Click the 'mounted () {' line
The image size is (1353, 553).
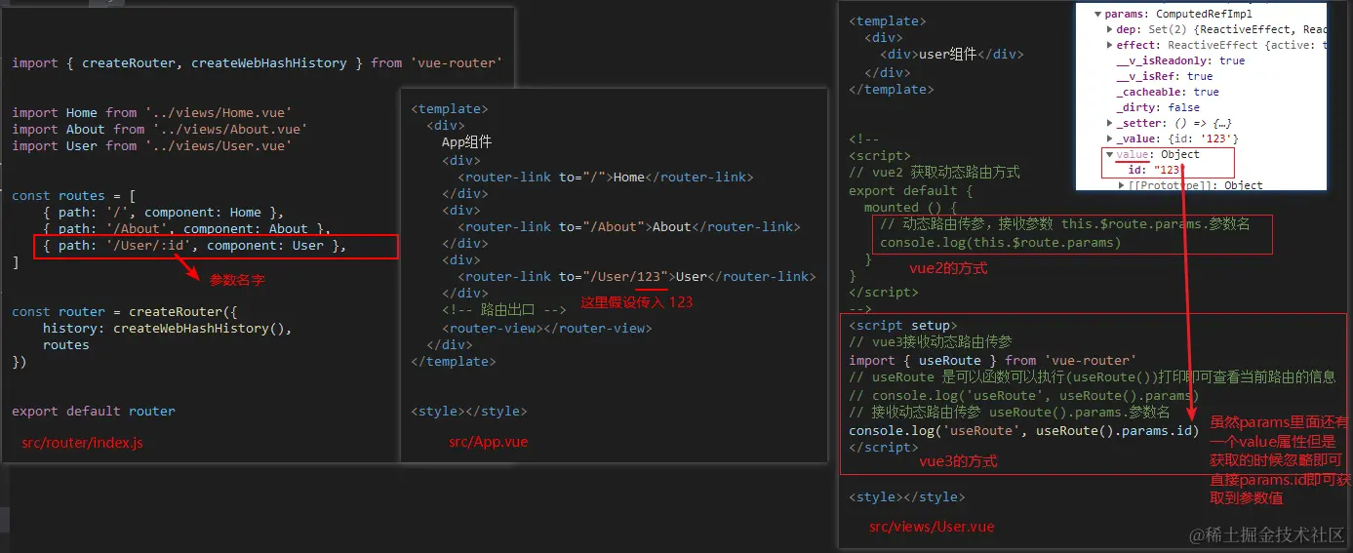pyautogui.click(x=911, y=207)
